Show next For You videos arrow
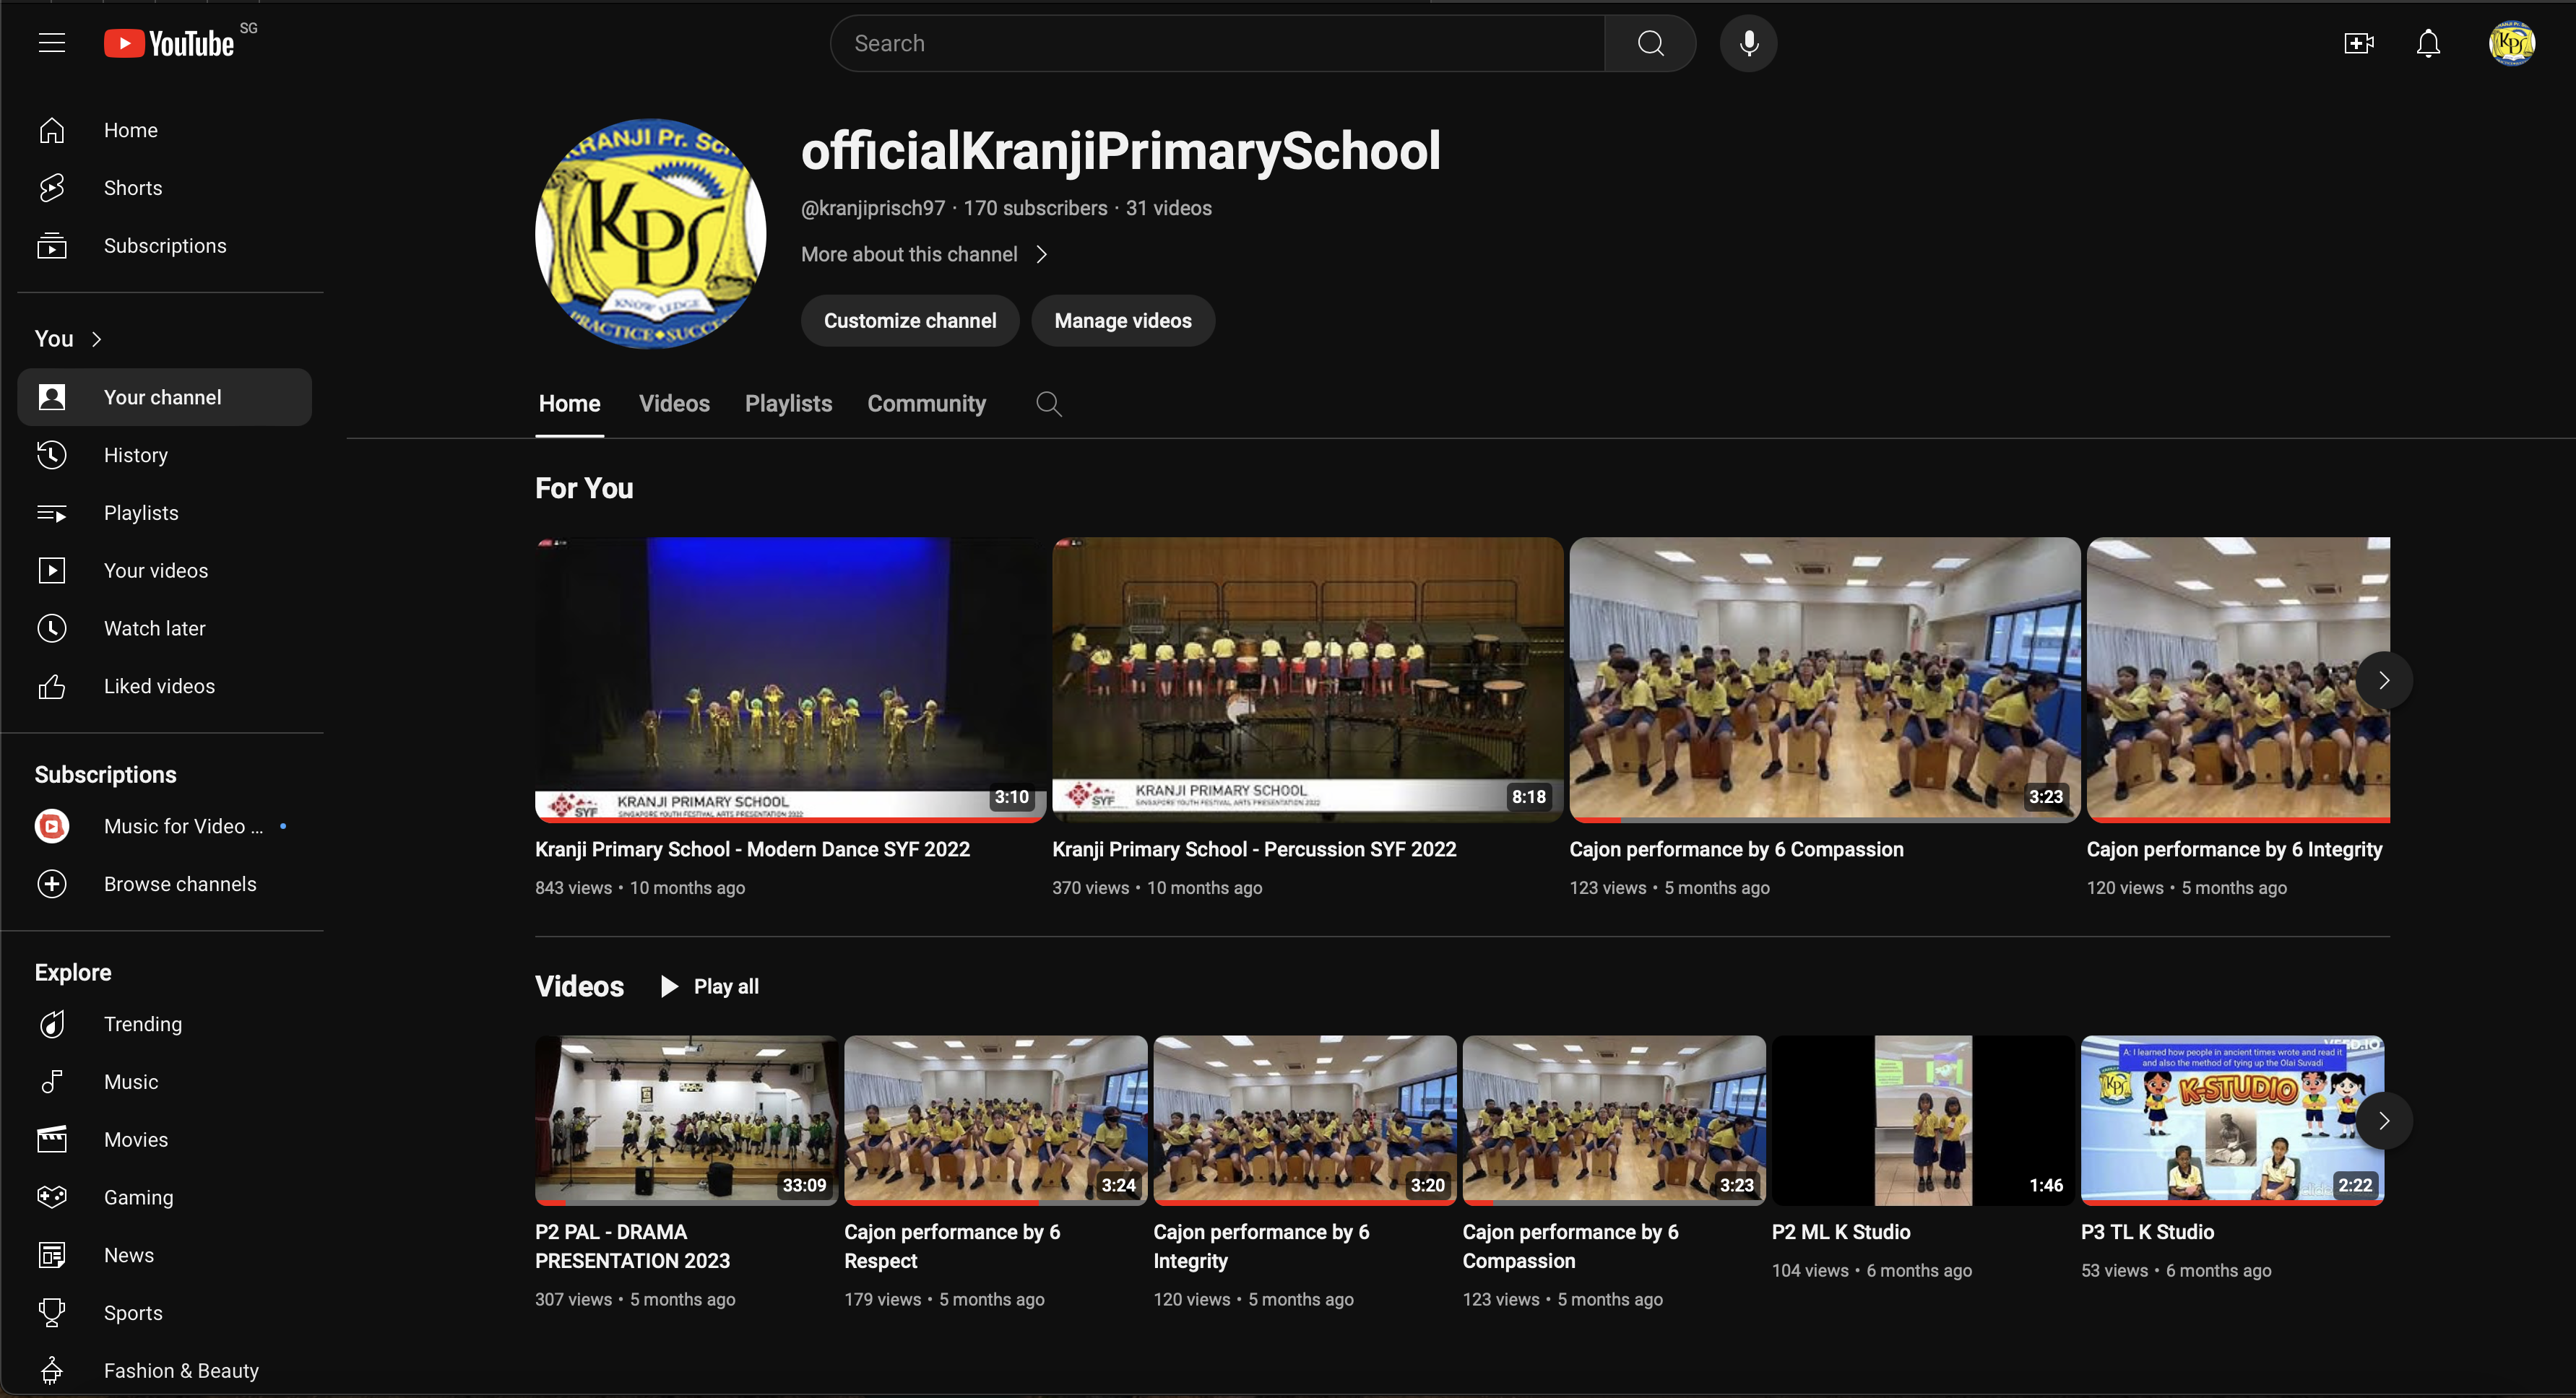The width and height of the screenshot is (2576, 1398). pyautogui.click(x=2383, y=680)
